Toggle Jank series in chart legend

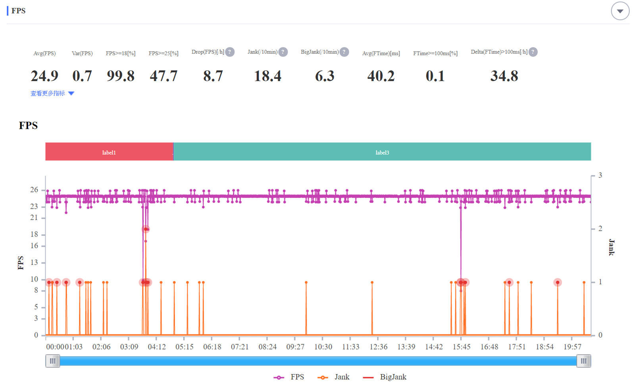click(333, 377)
